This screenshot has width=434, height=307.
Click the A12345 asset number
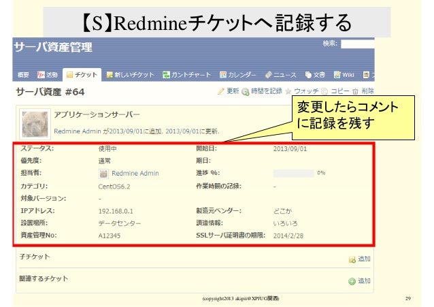110,236
